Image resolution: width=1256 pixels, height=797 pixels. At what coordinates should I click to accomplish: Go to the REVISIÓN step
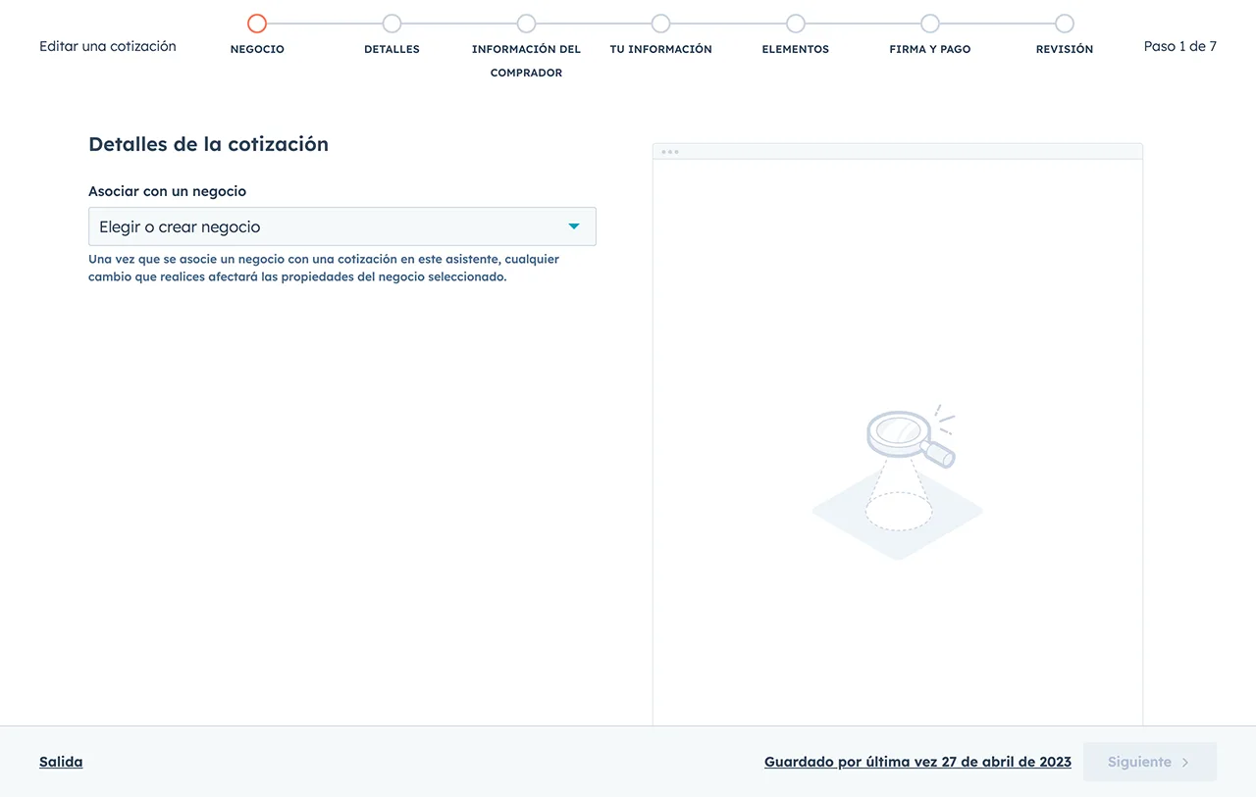(1065, 24)
